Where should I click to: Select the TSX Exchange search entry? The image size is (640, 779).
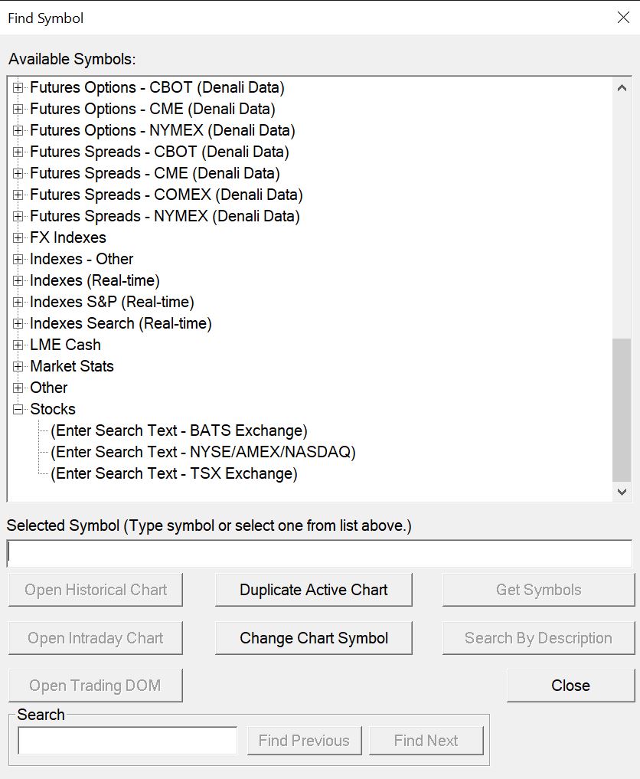pos(174,473)
